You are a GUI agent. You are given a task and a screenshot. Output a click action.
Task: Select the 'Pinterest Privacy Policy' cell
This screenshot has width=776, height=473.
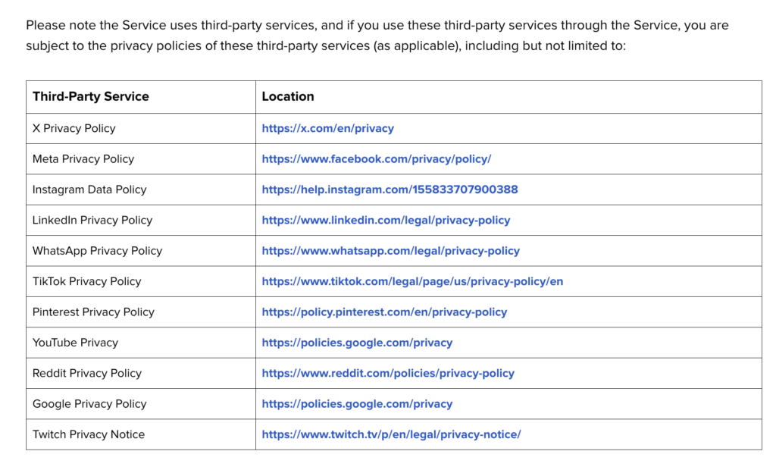click(x=141, y=312)
